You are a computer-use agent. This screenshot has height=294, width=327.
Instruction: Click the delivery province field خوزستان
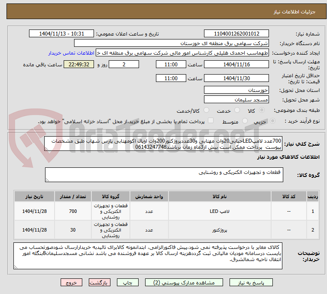236,90
